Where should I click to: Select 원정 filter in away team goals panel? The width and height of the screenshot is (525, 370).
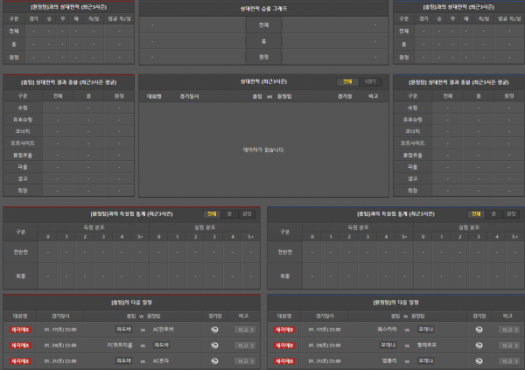pyautogui.click(x=511, y=213)
